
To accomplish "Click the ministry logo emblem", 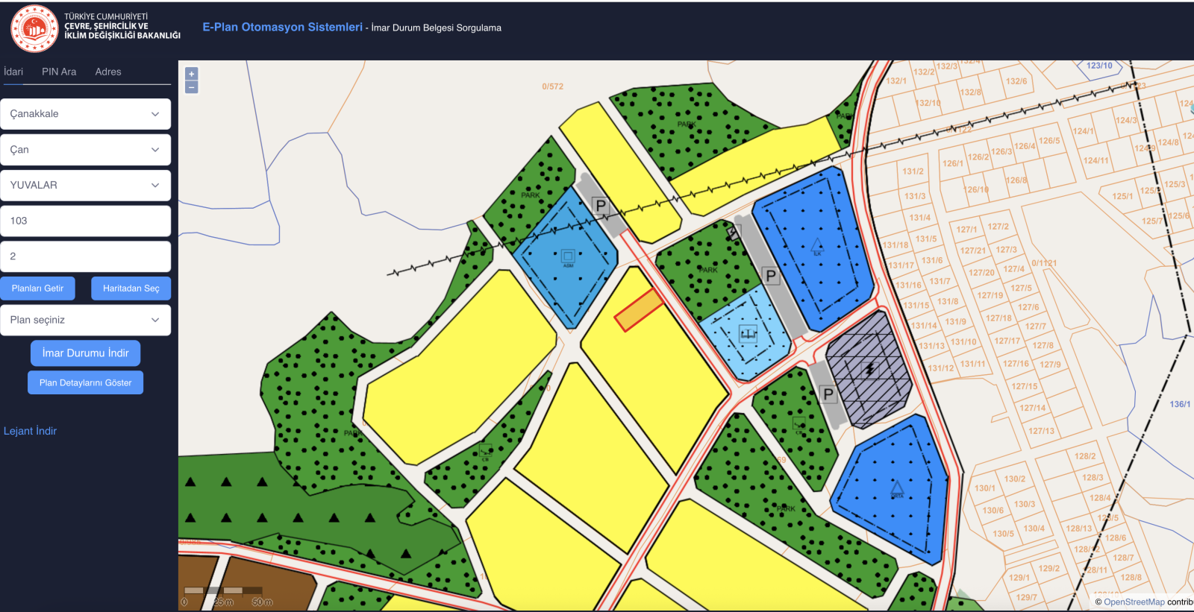I will click(x=34, y=29).
